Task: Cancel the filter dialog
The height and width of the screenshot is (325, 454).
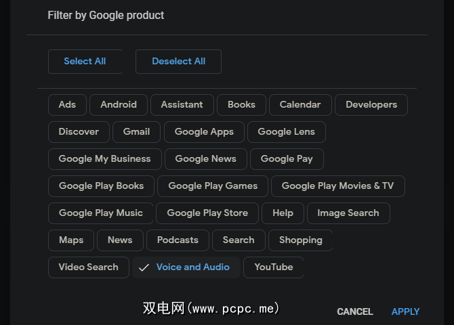Action: 355,311
